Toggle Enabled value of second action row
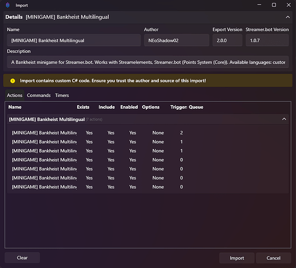Viewport: 296px width, 268px height. (132, 142)
